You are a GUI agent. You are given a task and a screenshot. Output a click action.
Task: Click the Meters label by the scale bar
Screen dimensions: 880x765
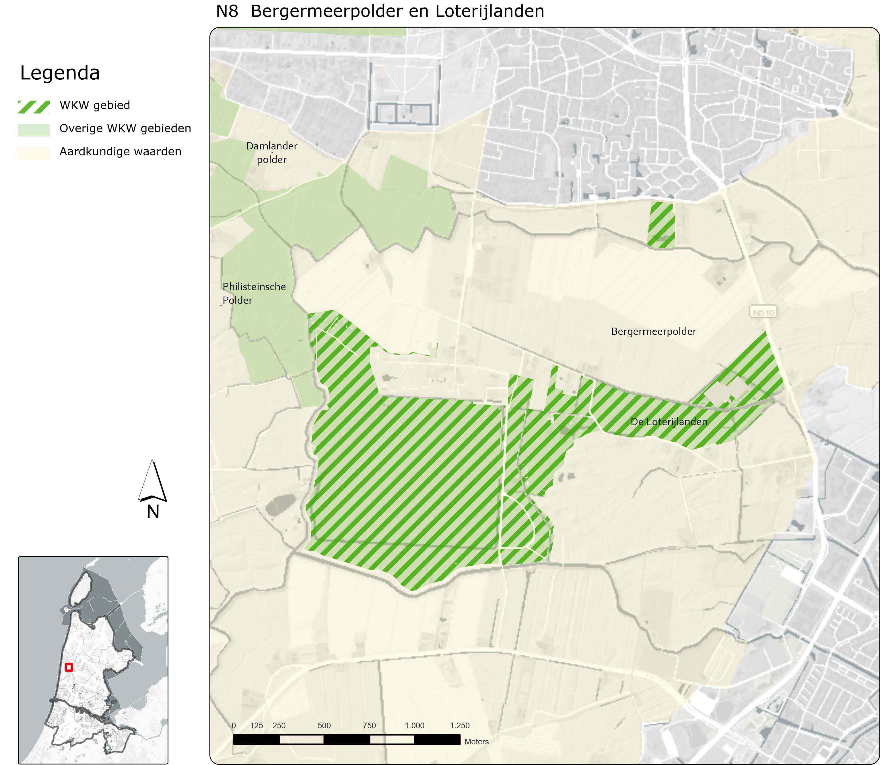476,742
